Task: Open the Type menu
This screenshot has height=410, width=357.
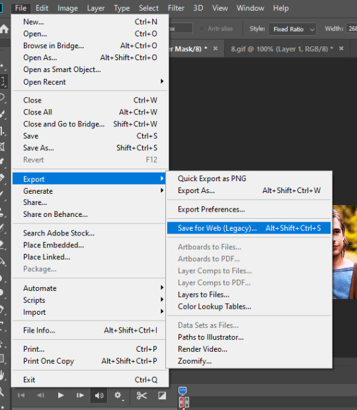Action: [122, 8]
